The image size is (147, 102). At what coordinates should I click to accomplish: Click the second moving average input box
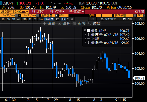click(x=104, y=15)
